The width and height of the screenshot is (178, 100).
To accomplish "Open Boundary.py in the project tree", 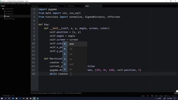I will pyautogui.click(x=9, y=11).
